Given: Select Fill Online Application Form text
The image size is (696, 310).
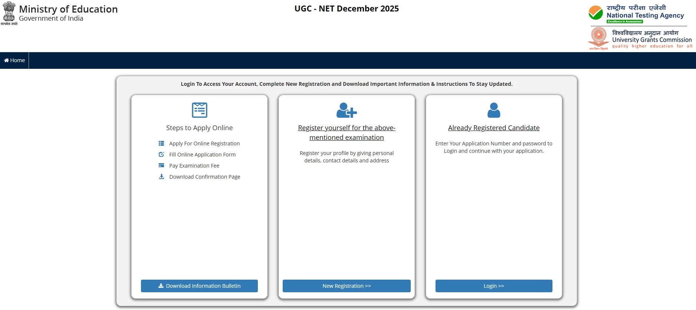Looking at the screenshot, I should pyautogui.click(x=203, y=155).
